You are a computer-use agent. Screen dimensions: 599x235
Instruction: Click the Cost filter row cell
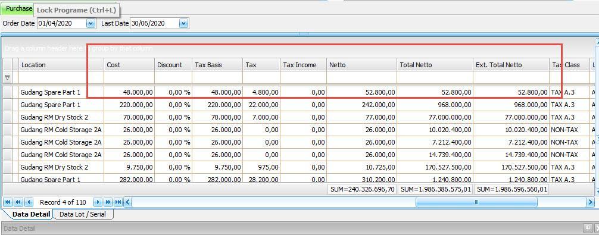coord(129,78)
